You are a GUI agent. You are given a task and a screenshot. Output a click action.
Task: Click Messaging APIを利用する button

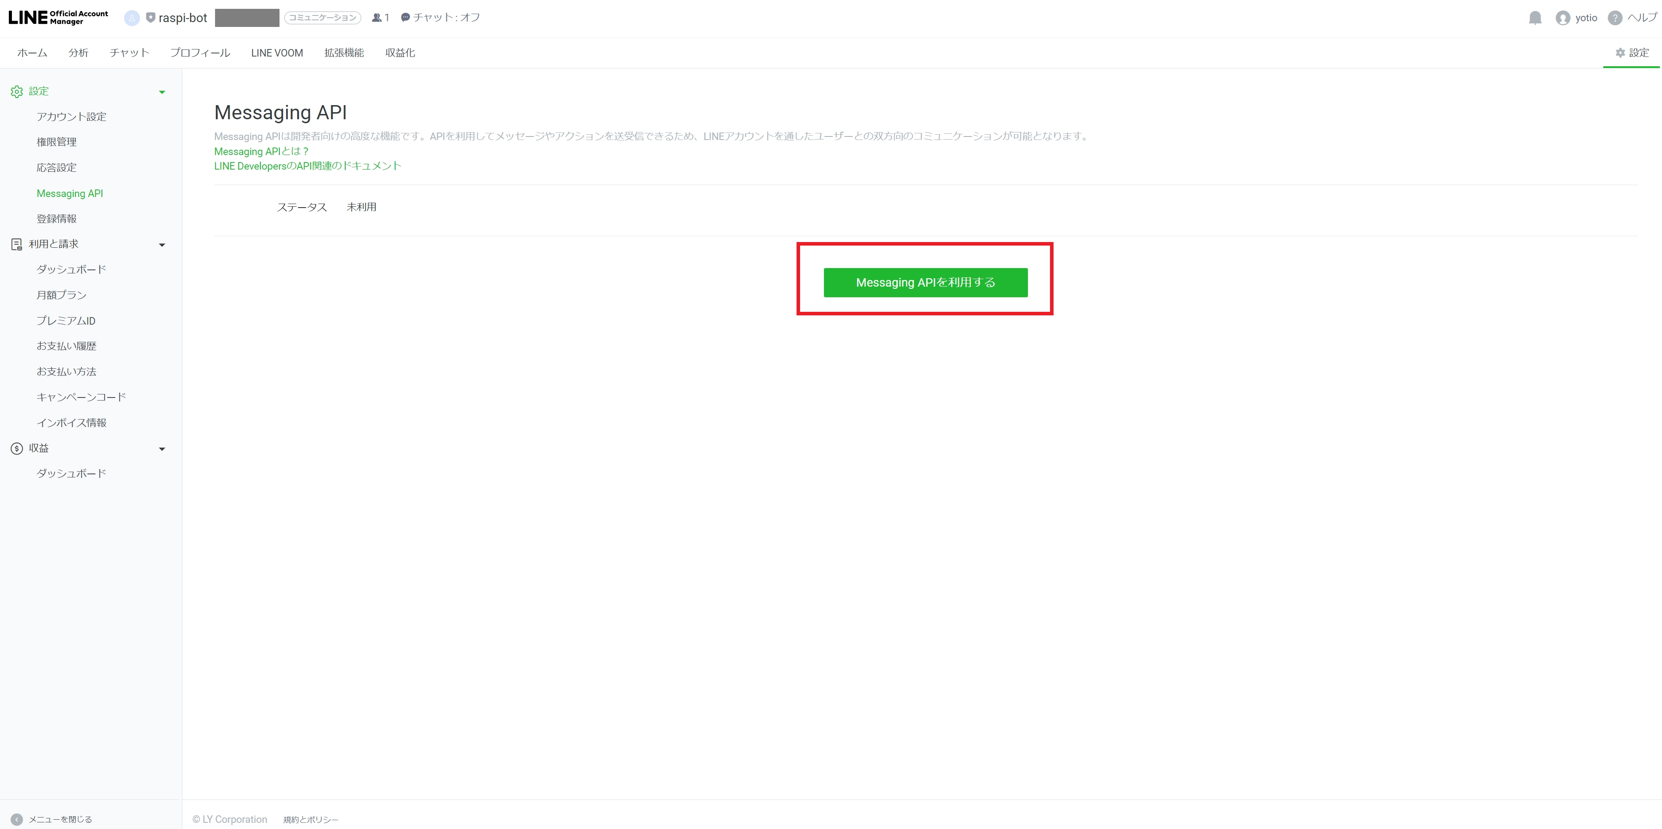coord(923,281)
